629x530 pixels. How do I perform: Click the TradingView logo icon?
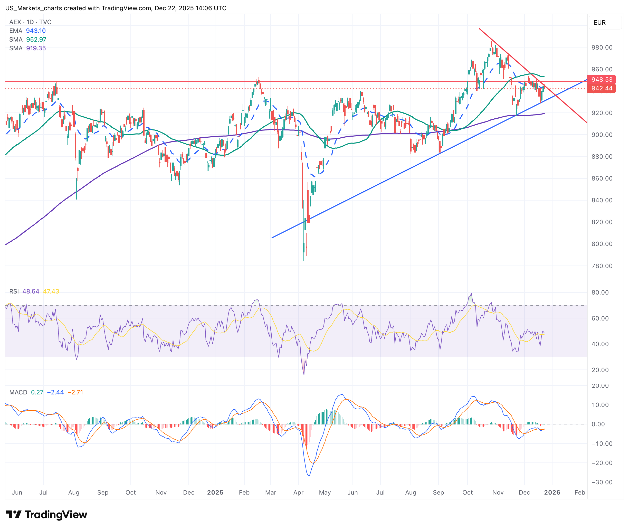tap(14, 514)
